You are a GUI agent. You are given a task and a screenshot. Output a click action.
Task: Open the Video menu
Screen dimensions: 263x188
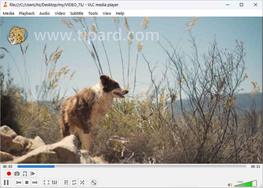(x=60, y=13)
